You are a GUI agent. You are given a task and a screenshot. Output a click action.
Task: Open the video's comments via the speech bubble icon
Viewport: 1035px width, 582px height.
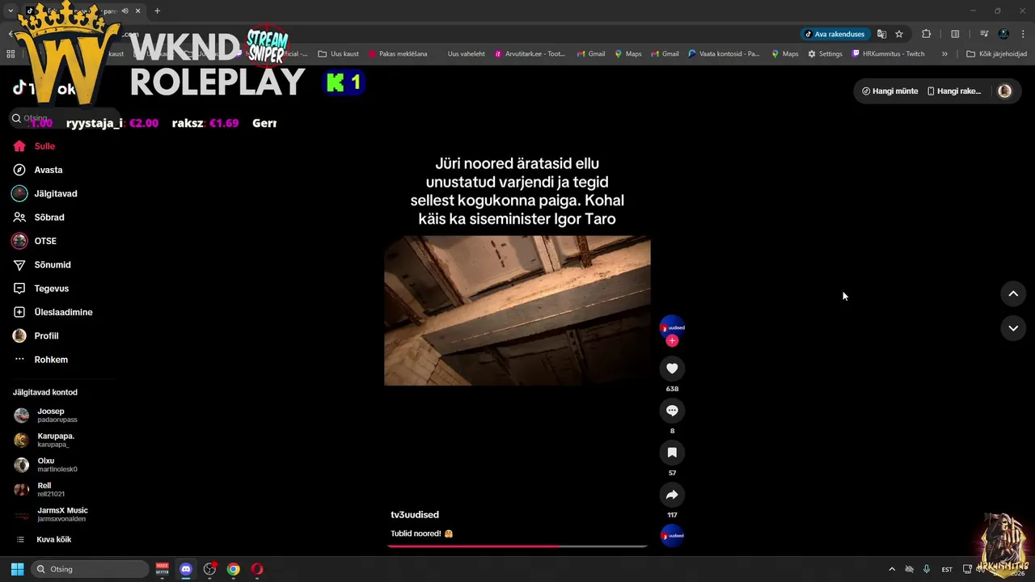tap(672, 411)
